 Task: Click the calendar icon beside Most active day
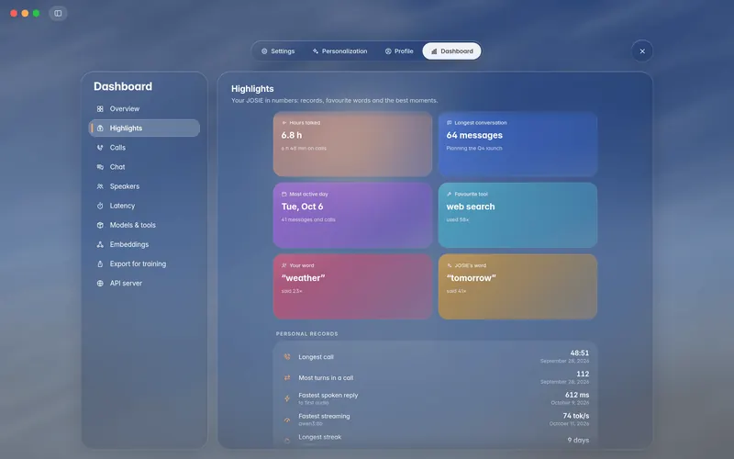click(x=284, y=194)
